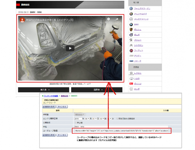Screen dimensions: 195x150
Task: Click the Ford oval logo
Action: pos(131,61)
